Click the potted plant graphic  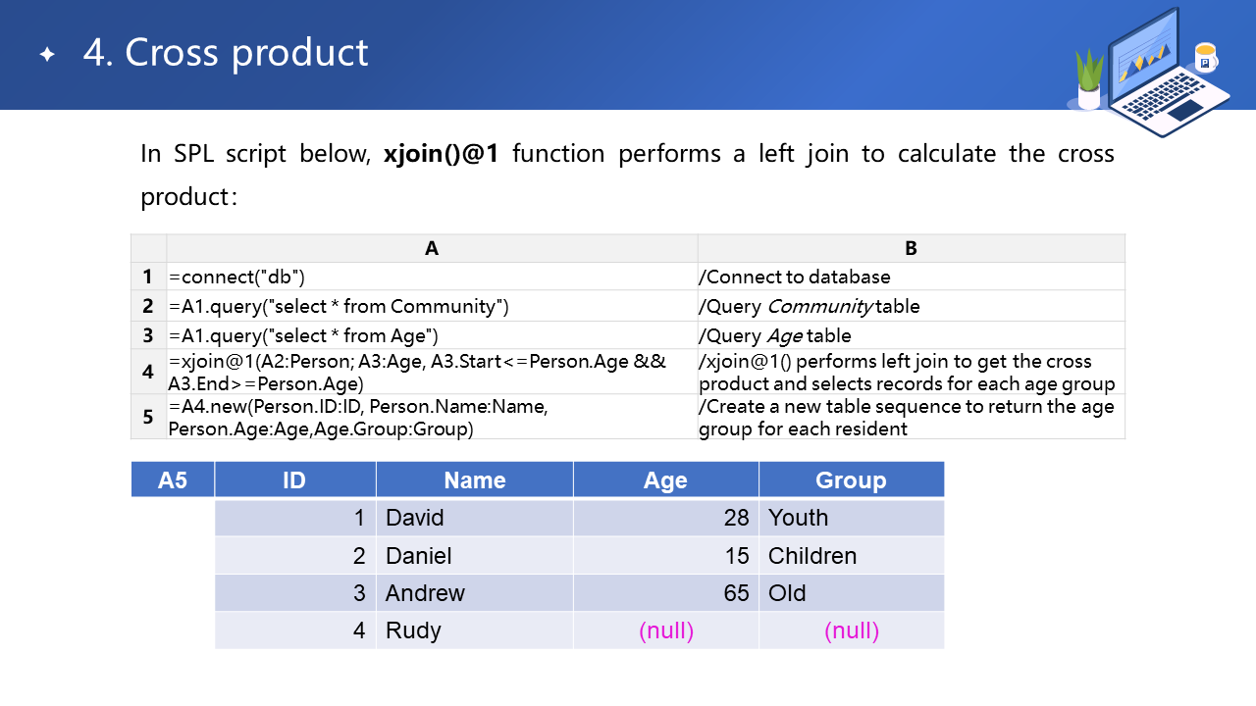coord(1089,79)
